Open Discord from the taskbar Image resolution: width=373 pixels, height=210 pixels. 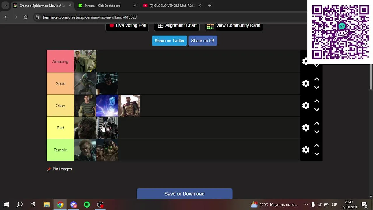point(73,204)
